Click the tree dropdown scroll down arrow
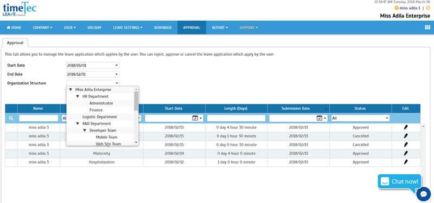This screenshot has width=434, height=203. point(136,142)
